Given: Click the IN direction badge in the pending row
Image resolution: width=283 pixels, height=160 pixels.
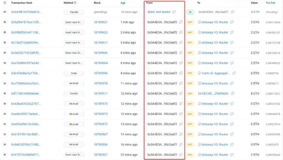Looking at the screenshot, I should (190, 12).
